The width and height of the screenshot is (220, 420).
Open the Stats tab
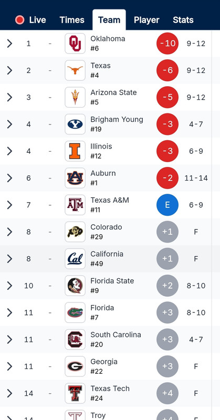(x=183, y=20)
